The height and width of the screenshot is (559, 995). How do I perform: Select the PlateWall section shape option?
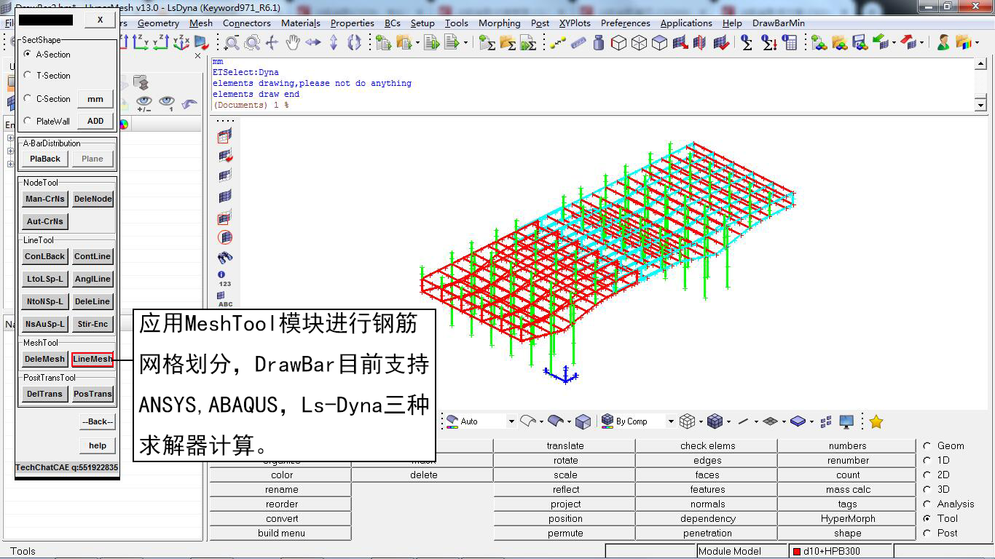point(27,121)
